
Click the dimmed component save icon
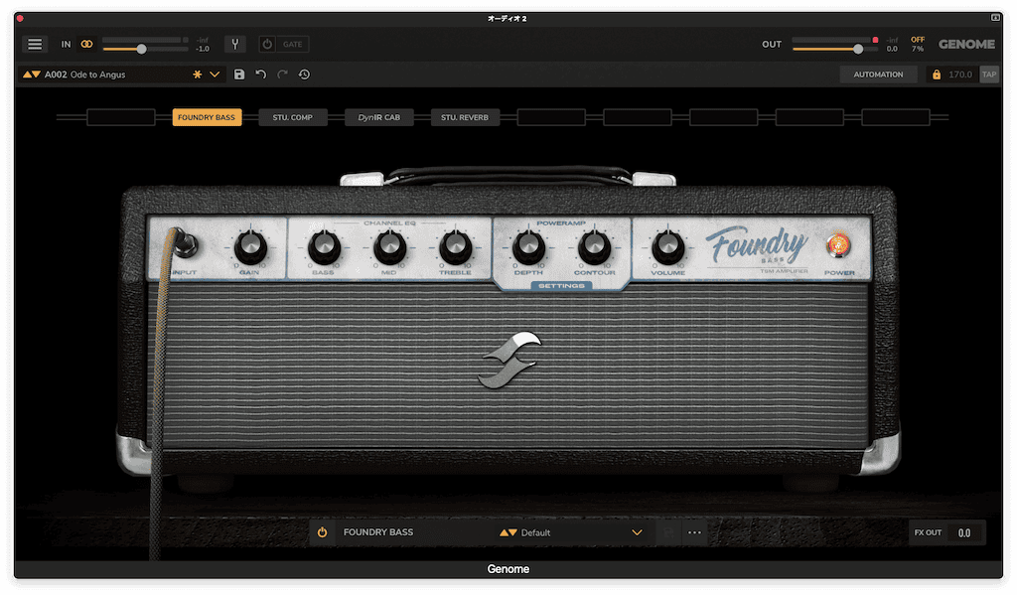click(668, 532)
